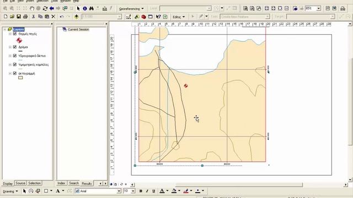Image resolution: width=353 pixels, height=198 pixels.
Task: Toggle the Υδρογραφικό δίκτυο layer checkbox
Action: pyautogui.click(x=15, y=56)
